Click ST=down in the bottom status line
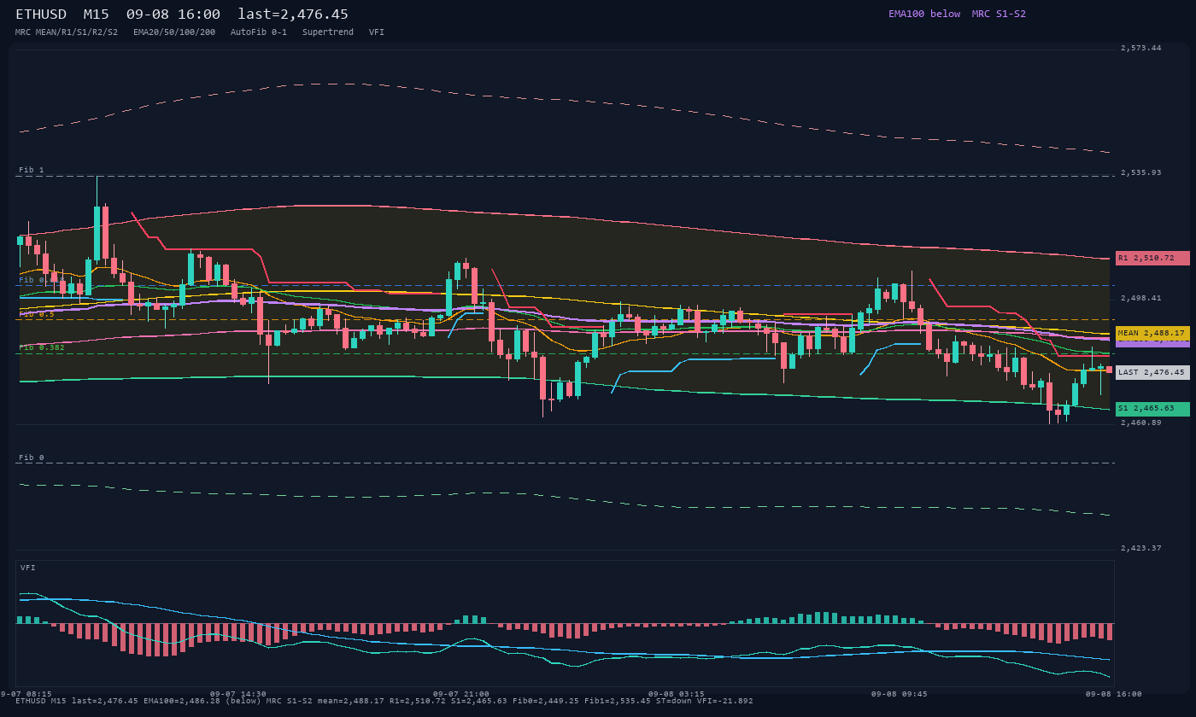1196x717 pixels. [x=676, y=701]
